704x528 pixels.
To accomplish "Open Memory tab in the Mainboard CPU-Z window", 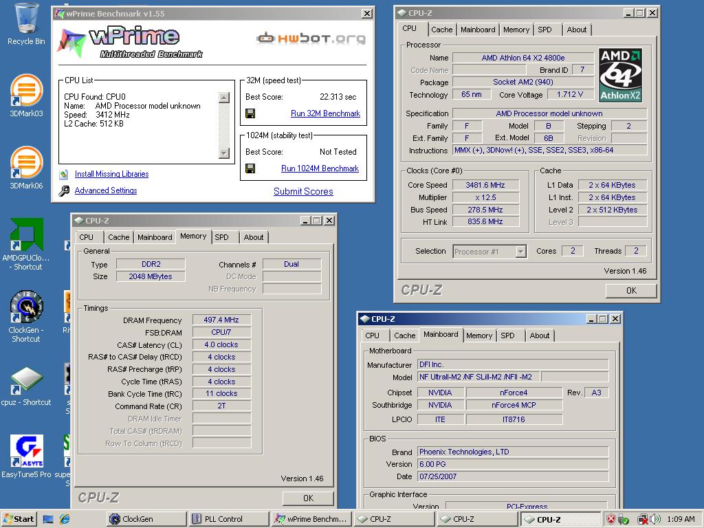I will pos(479,335).
